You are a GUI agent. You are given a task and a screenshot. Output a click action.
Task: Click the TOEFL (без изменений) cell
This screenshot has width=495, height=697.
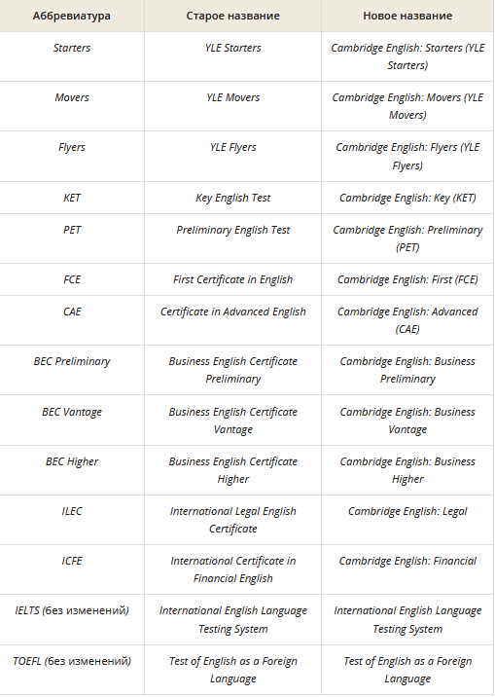[x=71, y=670]
